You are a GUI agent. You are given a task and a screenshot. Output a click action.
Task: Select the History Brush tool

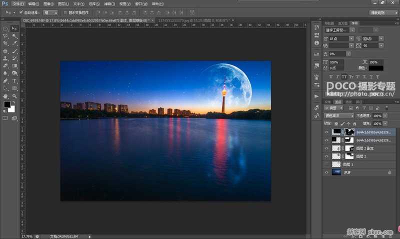point(14,58)
